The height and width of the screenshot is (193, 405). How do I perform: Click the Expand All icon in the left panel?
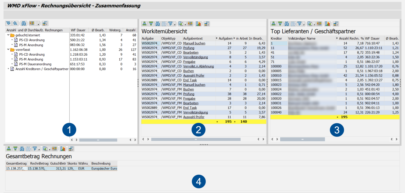9,23
